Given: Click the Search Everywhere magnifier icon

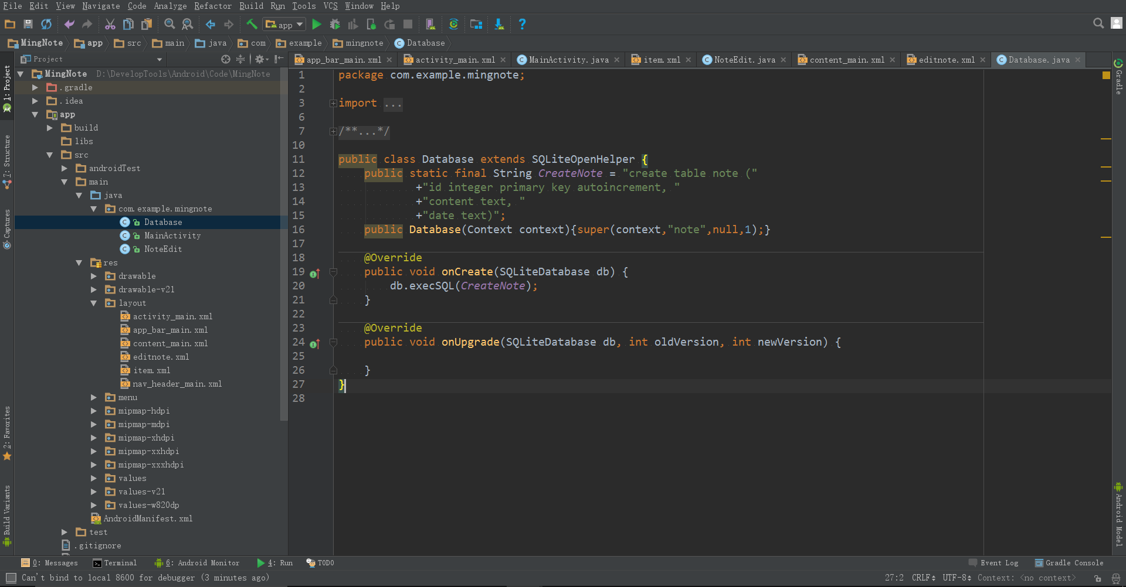Looking at the screenshot, I should pyautogui.click(x=1098, y=23).
